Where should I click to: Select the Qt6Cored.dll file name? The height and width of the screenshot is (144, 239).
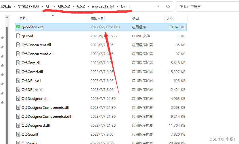click(x=32, y=72)
